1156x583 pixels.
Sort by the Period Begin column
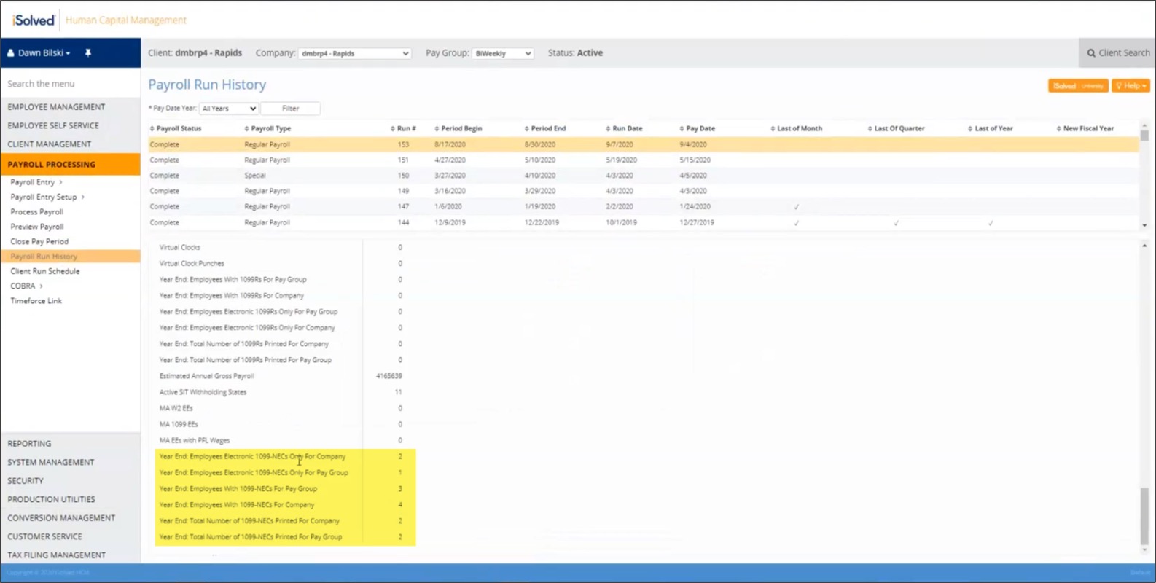[461, 128]
